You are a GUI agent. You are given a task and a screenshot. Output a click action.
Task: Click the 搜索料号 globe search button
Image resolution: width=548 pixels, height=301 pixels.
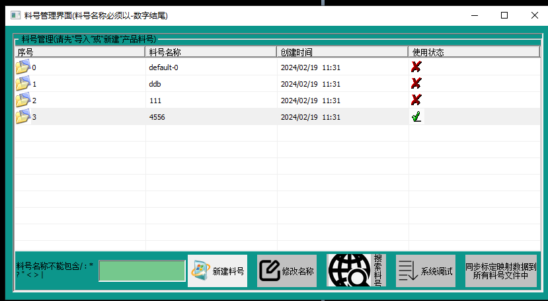356,271
